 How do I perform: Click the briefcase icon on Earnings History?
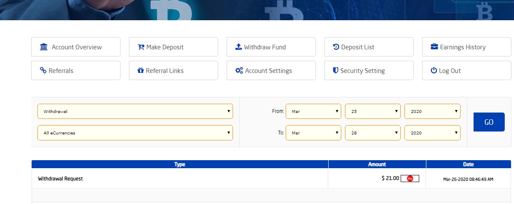click(x=434, y=47)
